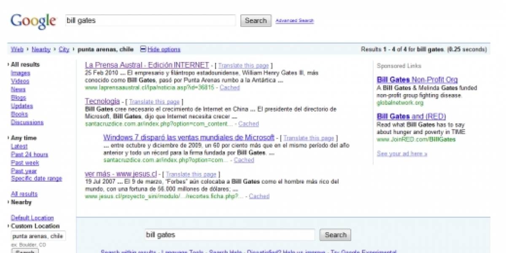Open the ver más - www.jesus.cl result
Image resolution: width=506 pixels, height=253 pixels.
[x=121, y=174]
